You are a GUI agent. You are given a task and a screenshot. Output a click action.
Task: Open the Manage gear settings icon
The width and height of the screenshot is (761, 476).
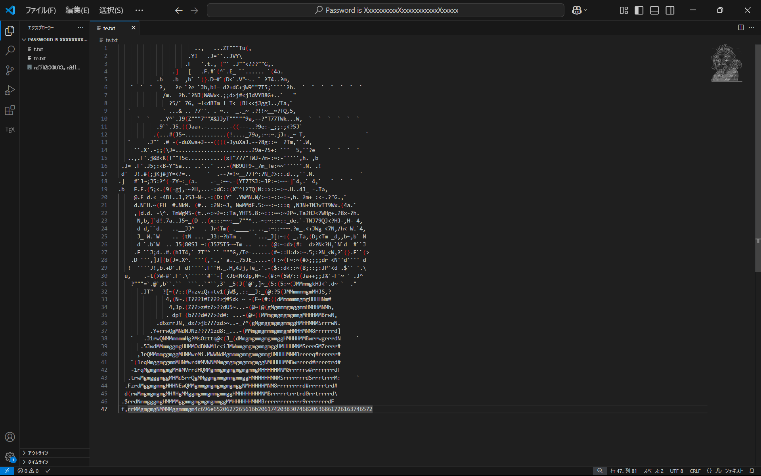(x=10, y=457)
